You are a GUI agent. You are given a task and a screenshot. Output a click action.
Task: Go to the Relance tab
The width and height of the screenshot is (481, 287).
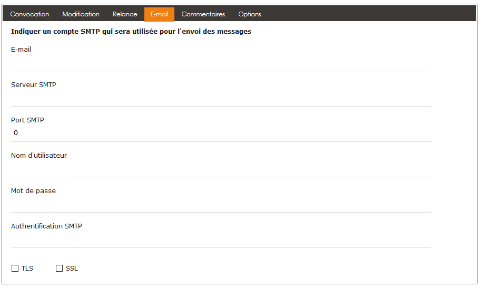125,14
